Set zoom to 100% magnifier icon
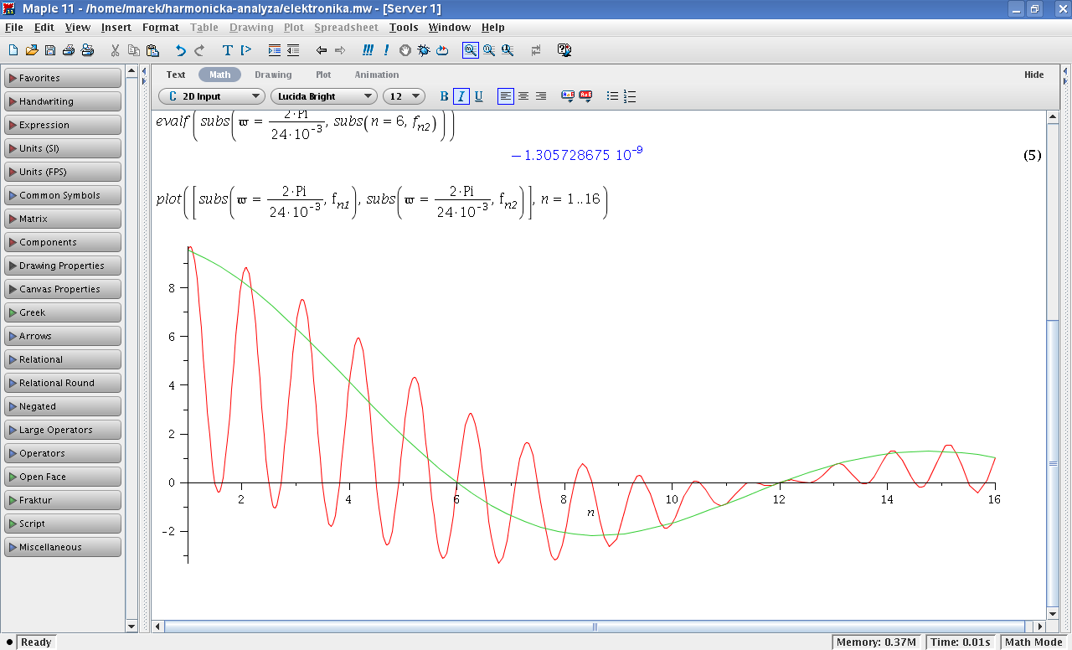The width and height of the screenshot is (1072, 650). [x=470, y=50]
